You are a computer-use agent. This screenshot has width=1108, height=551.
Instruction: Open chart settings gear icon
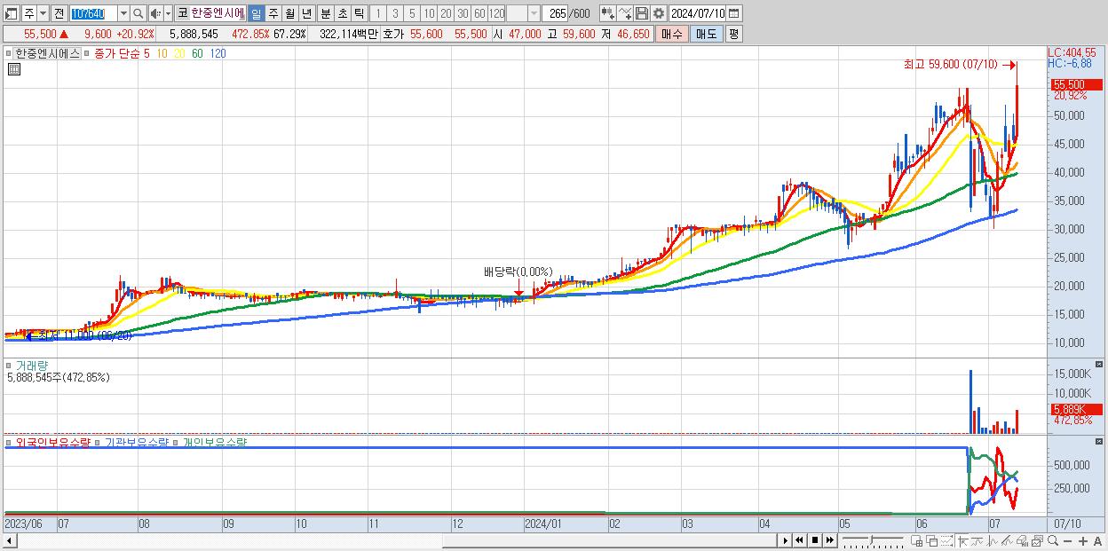(x=658, y=13)
